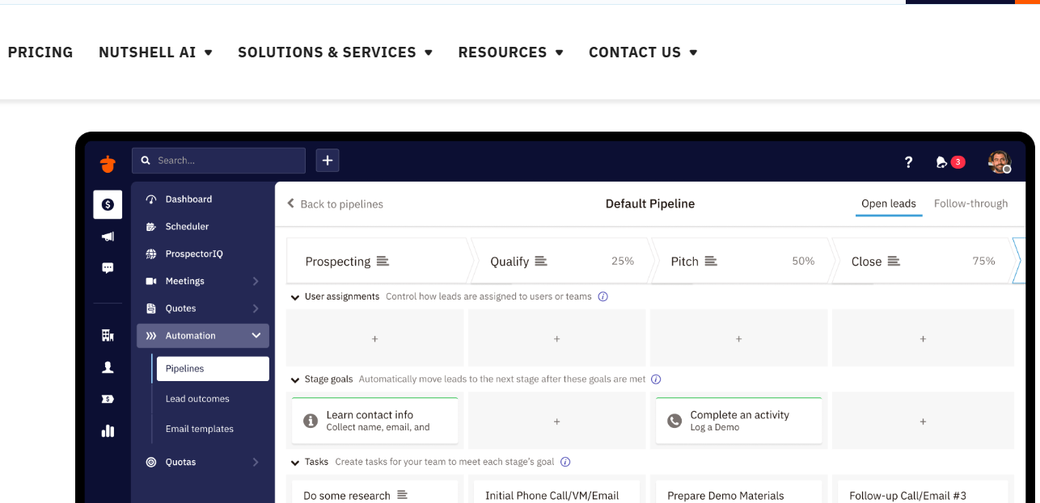Go back to pipelines
Viewport: 1040px width, 503px height.
(336, 204)
